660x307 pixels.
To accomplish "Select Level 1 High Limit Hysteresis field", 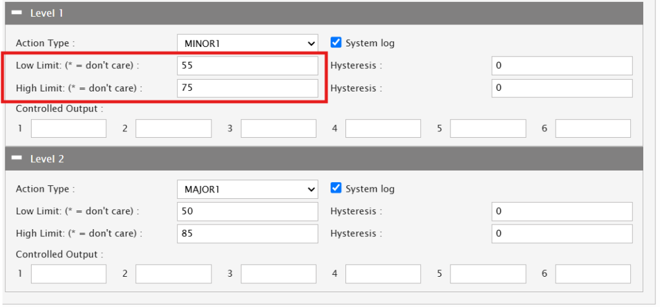I will [561, 88].
